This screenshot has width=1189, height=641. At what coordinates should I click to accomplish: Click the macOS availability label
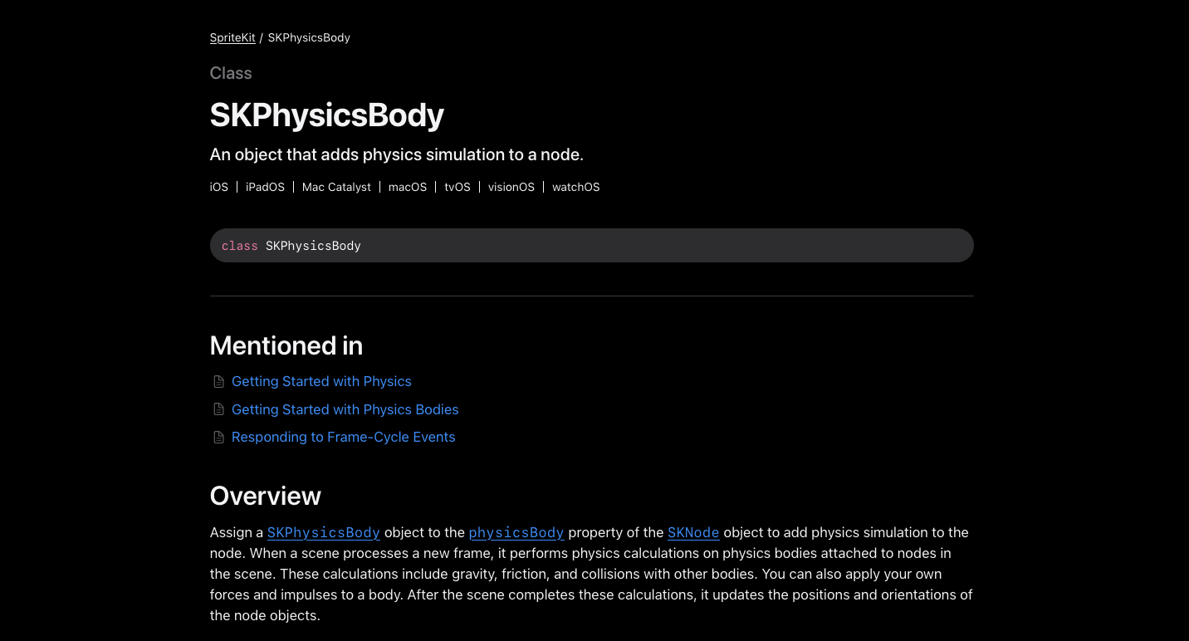click(408, 187)
